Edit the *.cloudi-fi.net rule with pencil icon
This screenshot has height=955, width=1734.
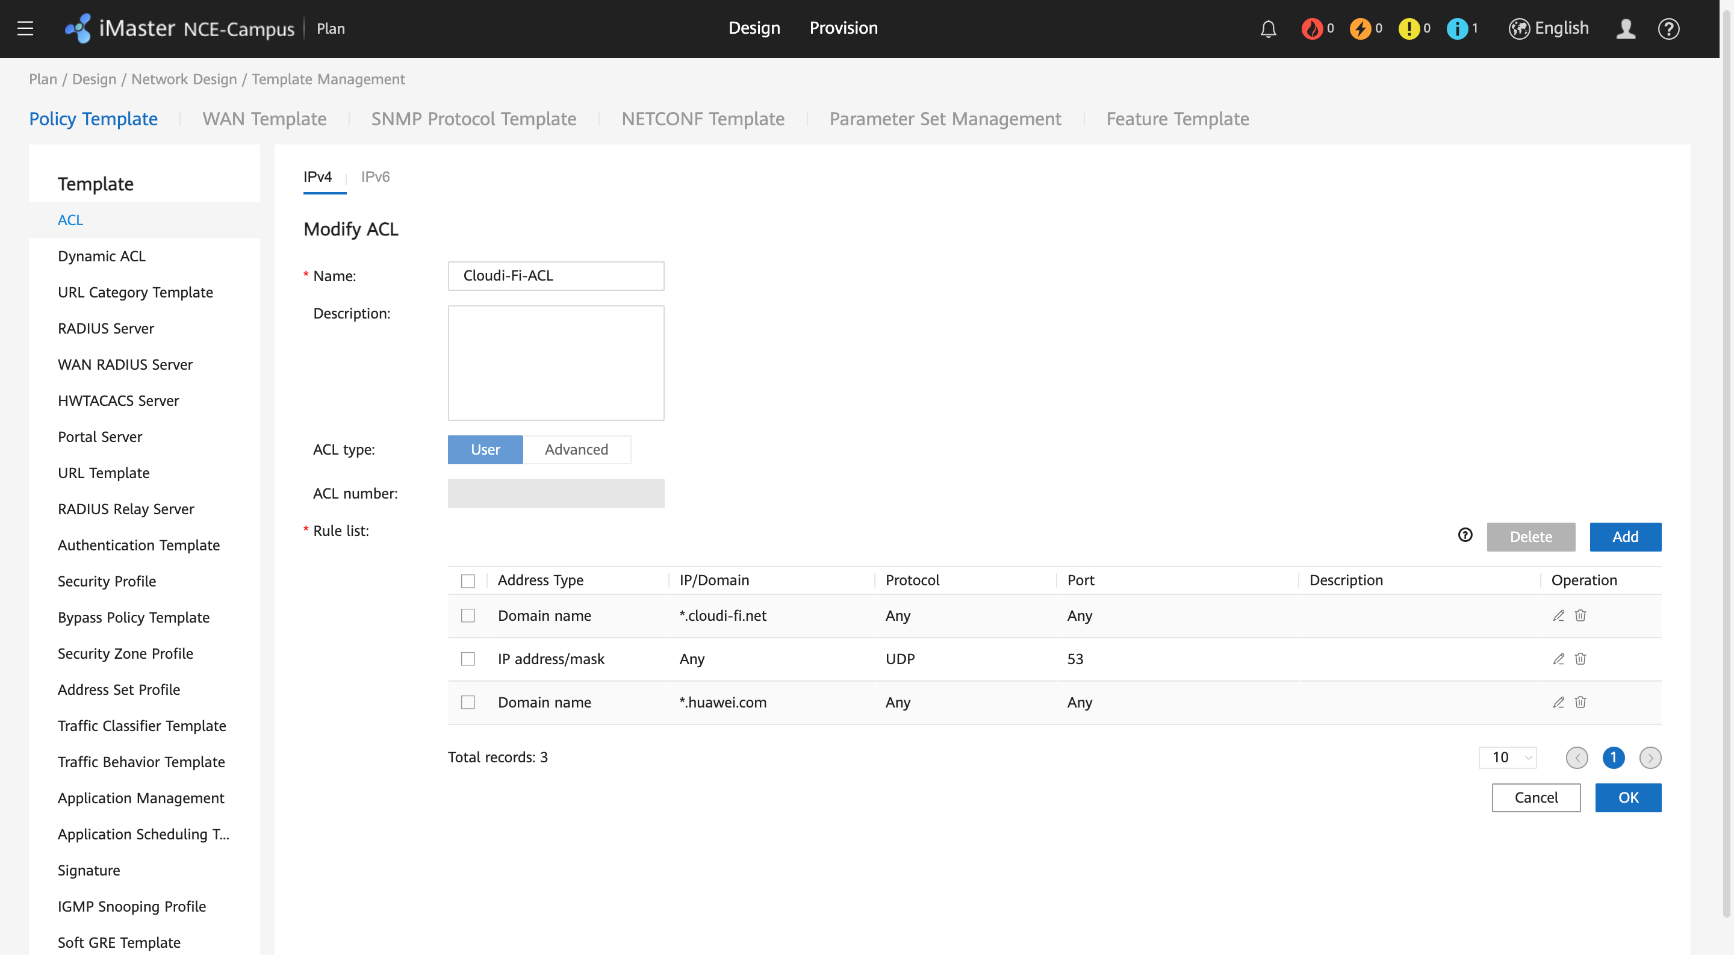(1558, 615)
